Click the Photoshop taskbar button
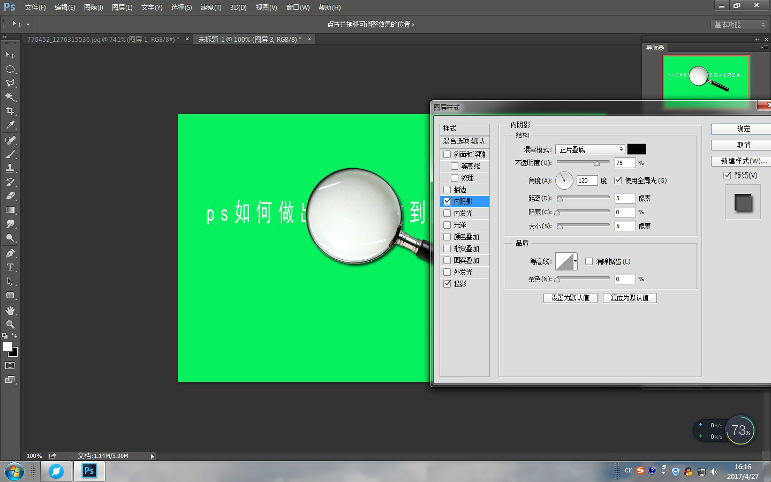 tap(89, 471)
